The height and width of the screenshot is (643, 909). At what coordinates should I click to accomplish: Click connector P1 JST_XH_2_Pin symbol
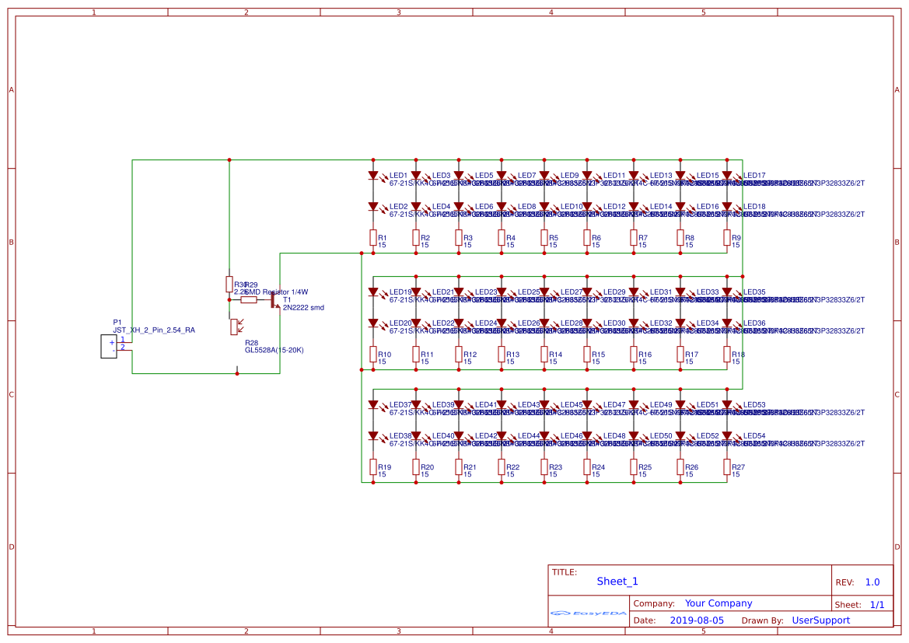(x=108, y=344)
